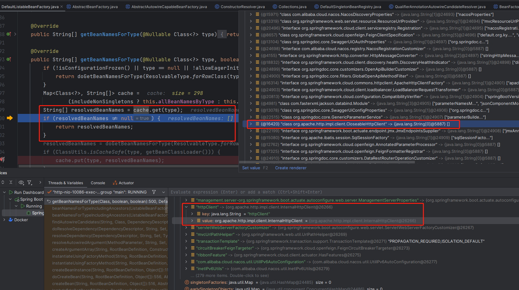Switch to the Threads & Variables tab
Screen dimensions: 519x290
tap(66, 183)
